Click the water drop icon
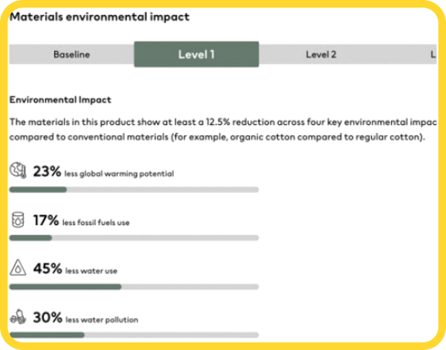Screen dimensions: 446x350 [18, 268]
